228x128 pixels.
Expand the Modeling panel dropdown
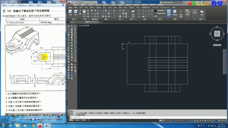click(74, 19)
